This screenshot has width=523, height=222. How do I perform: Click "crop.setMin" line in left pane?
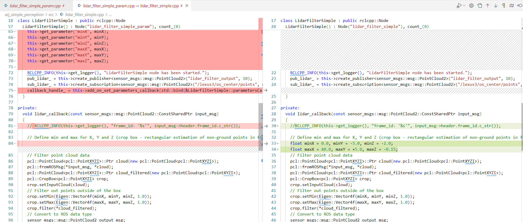(89, 196)
